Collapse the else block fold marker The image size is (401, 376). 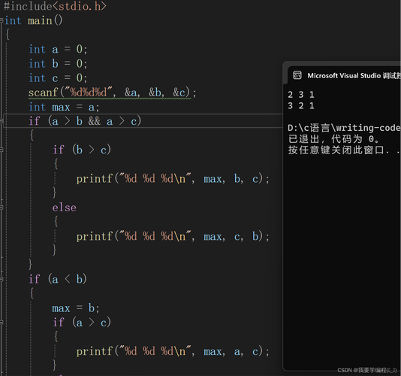point(2,208)
